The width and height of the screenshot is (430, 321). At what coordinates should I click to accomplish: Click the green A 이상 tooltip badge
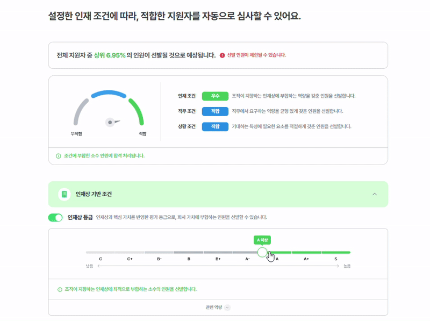[x=263, y=240]
